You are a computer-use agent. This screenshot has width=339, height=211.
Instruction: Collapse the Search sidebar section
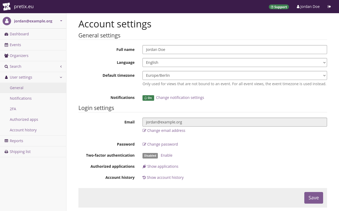click(61, 66)
